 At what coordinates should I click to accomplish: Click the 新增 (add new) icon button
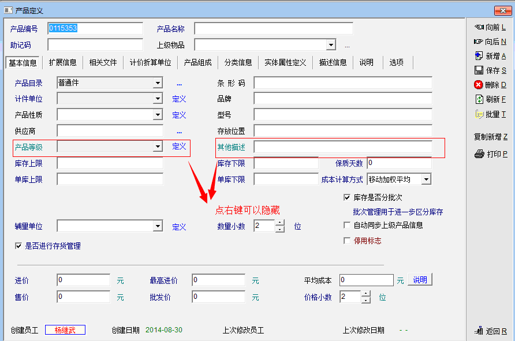tap(479, 56)
